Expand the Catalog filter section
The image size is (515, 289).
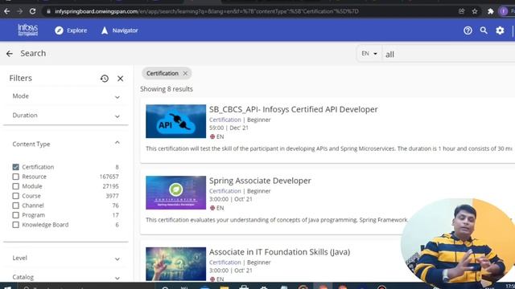tap(66, 277)
